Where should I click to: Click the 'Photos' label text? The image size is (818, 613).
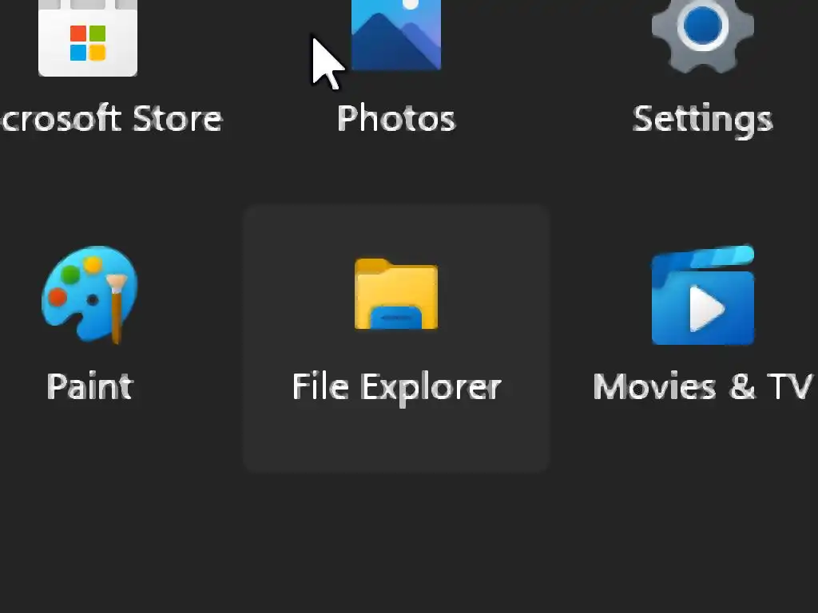pyautogui.click(x=396, y=118)
